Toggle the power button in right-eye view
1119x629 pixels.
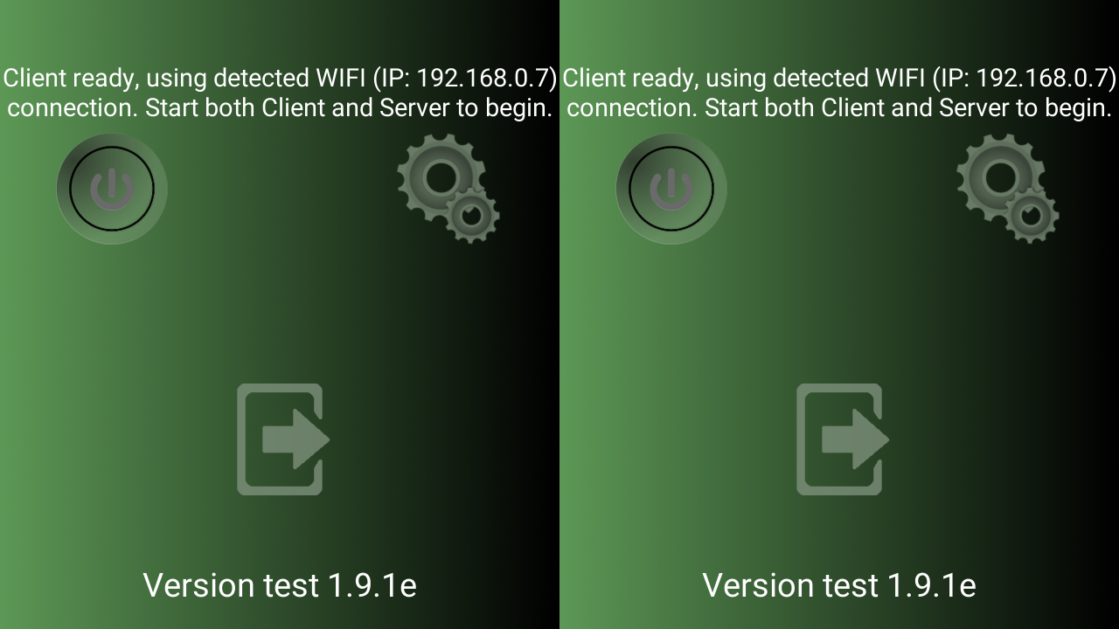[671, 189]
